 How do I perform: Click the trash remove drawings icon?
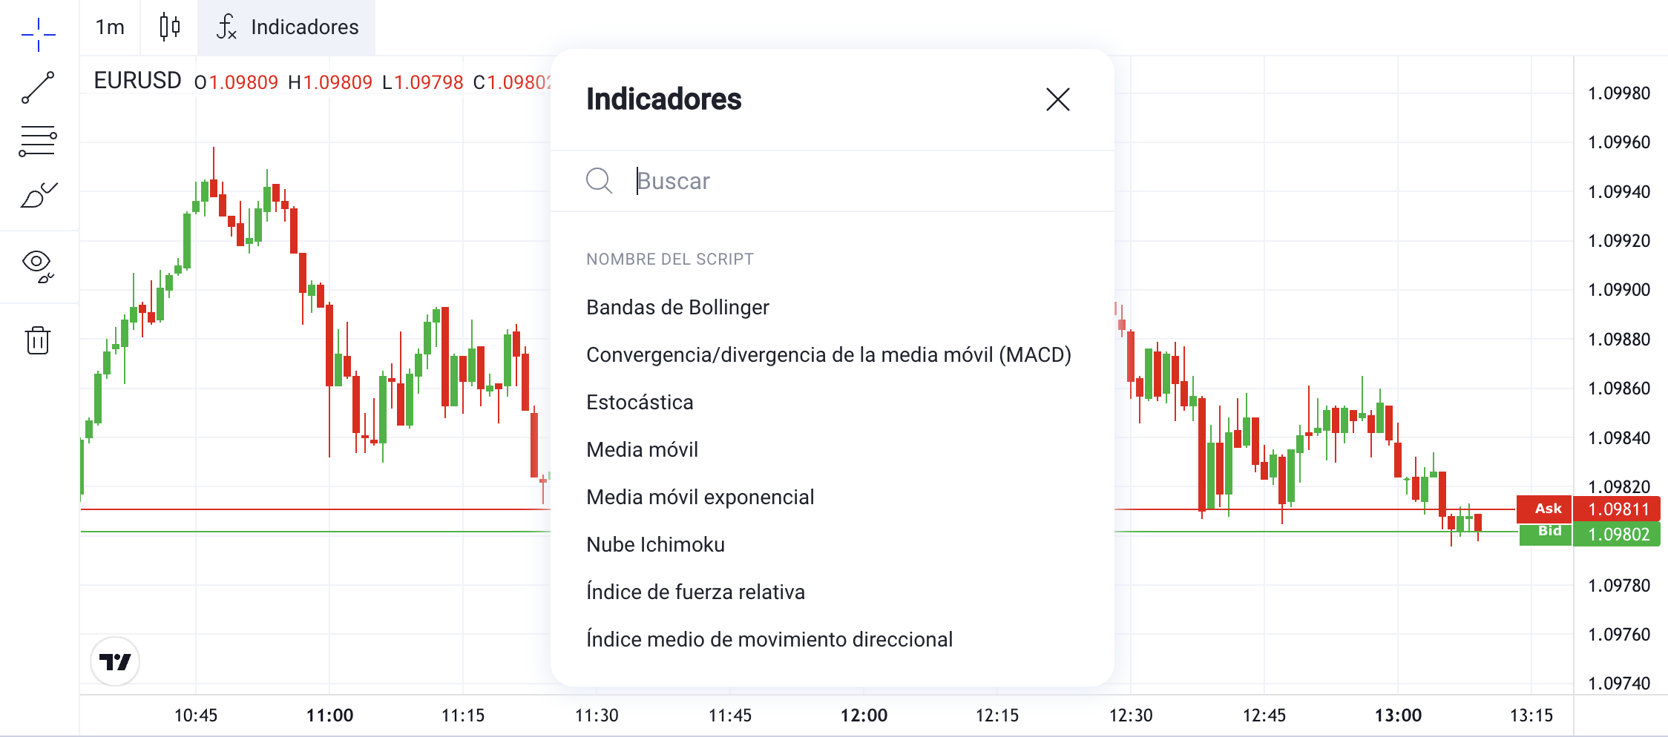[x=38, y=340]
